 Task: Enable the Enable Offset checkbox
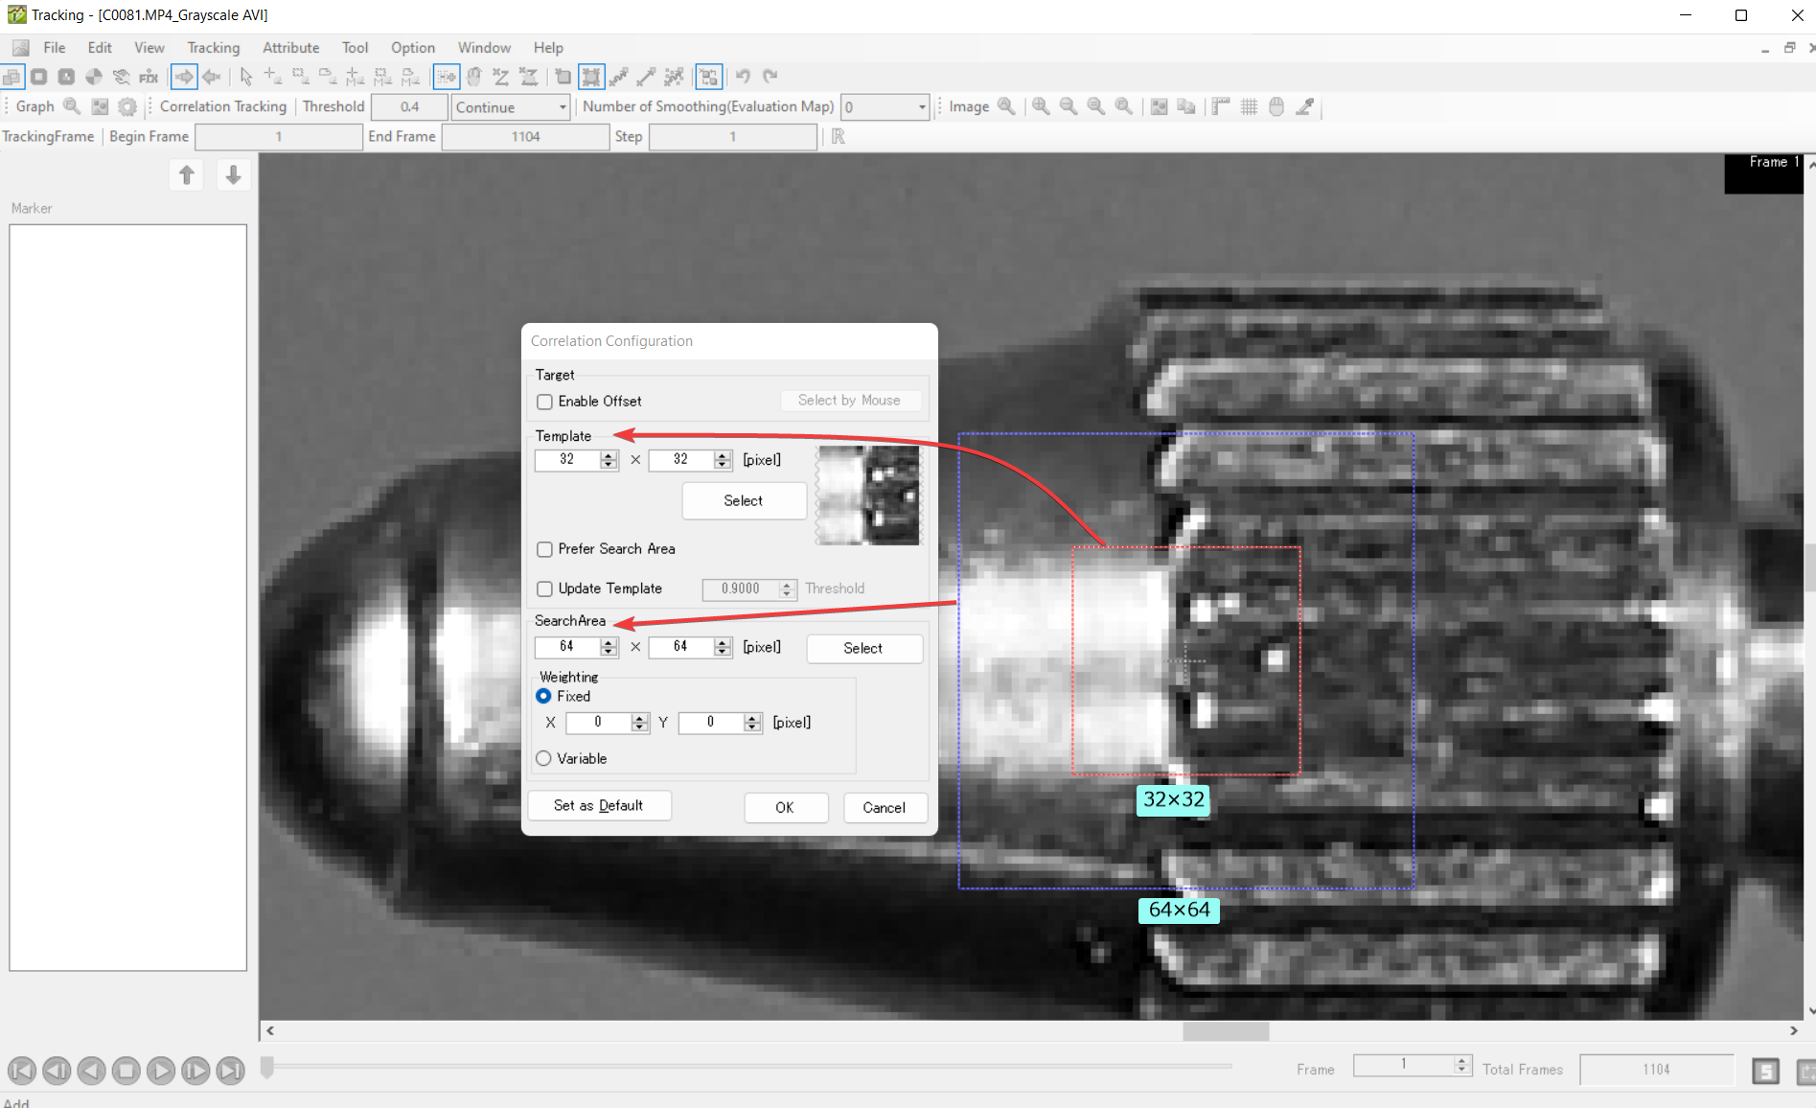544,402
